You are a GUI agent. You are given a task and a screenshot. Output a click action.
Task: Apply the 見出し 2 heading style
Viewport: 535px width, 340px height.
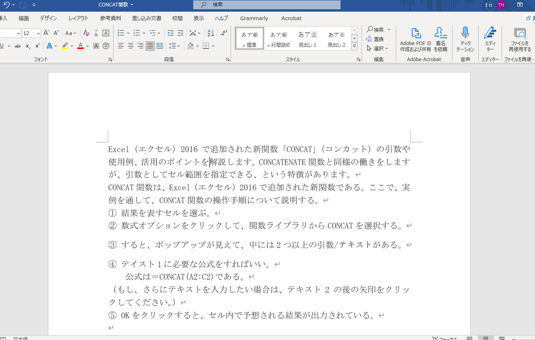click(x=337, y=39)
